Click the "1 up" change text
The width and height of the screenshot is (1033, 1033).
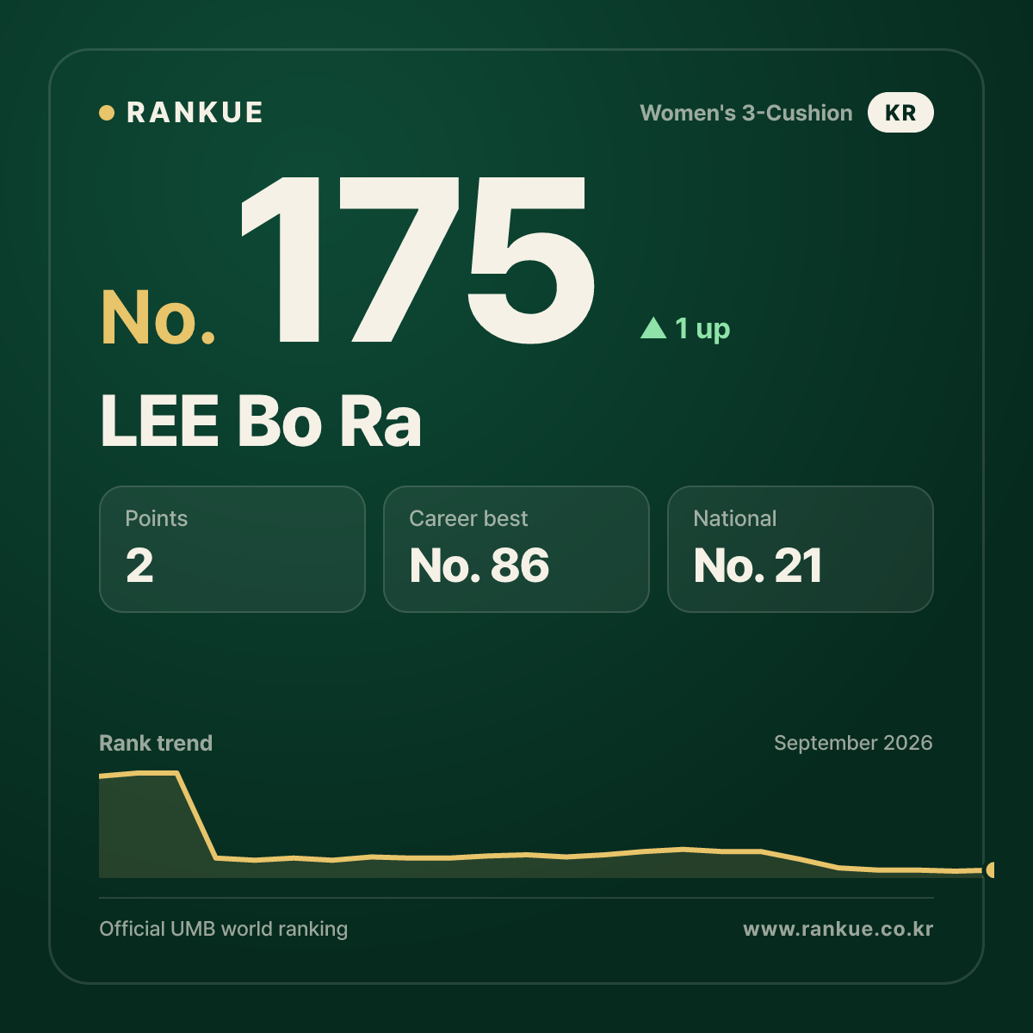[x=702, y=329]
